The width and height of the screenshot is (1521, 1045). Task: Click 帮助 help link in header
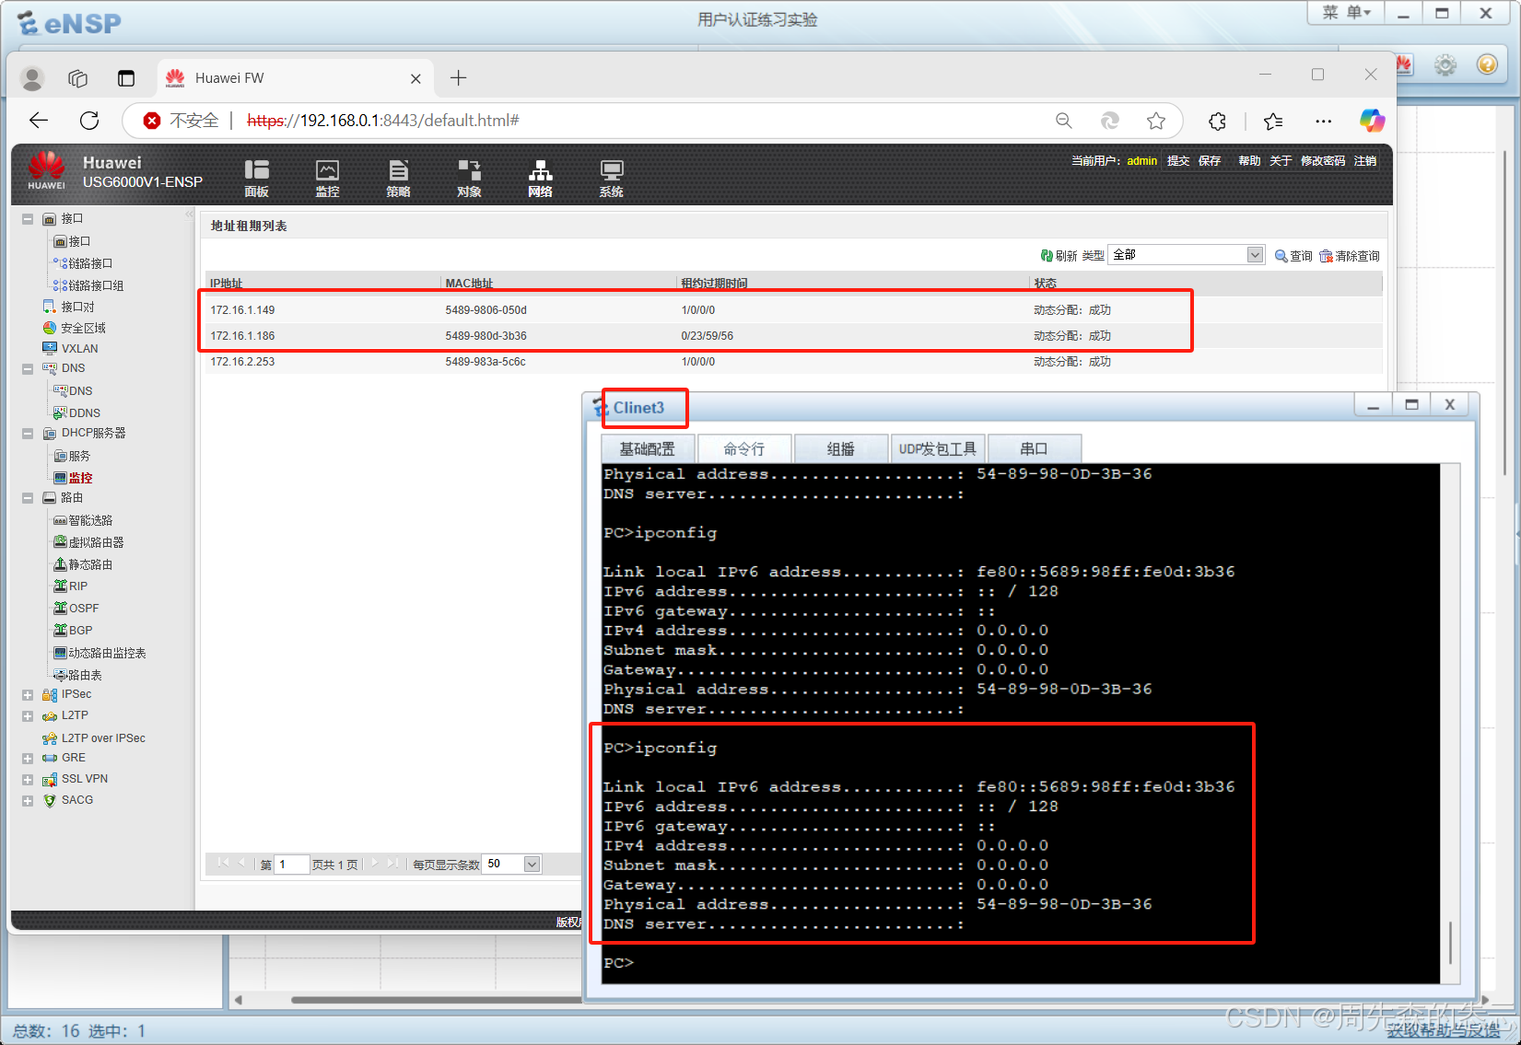[1249, 161]
